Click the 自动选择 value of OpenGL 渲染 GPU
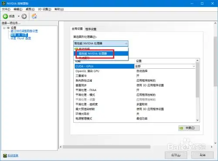This screenshot has height=161, width=218. [x=142, y=71]
